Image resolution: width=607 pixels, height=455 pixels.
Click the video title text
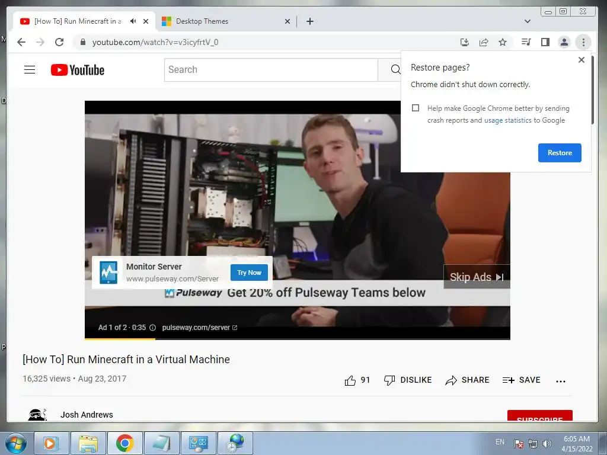[126, 360]
